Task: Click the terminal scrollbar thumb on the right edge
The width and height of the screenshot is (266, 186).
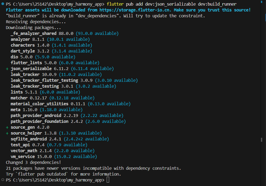Action: point(261,140)
